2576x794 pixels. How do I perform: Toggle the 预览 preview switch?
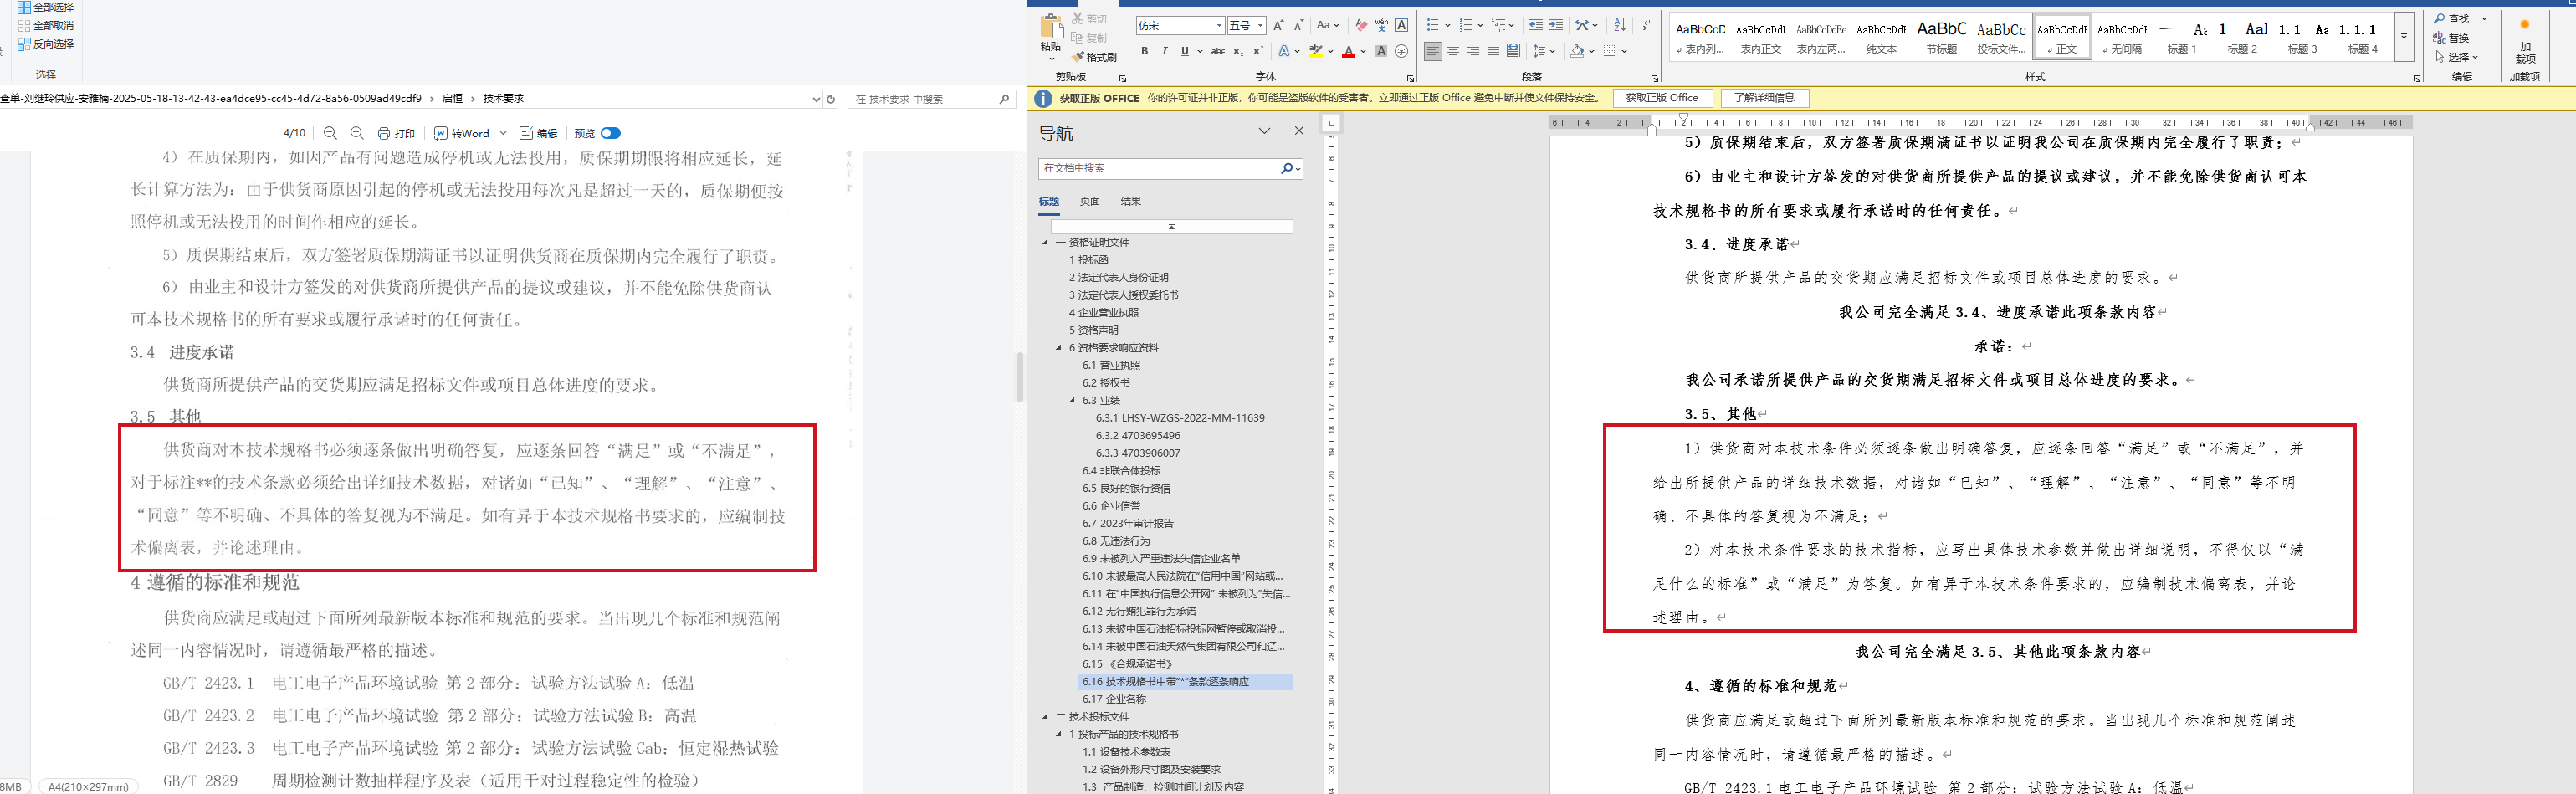(x=610, y=133)
